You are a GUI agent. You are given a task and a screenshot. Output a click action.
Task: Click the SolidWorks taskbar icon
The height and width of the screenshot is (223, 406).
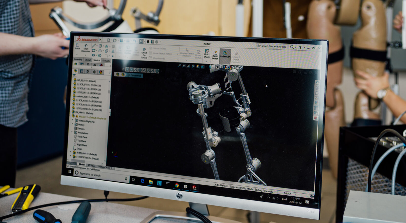pyautogui.click(x=194, y=188)
